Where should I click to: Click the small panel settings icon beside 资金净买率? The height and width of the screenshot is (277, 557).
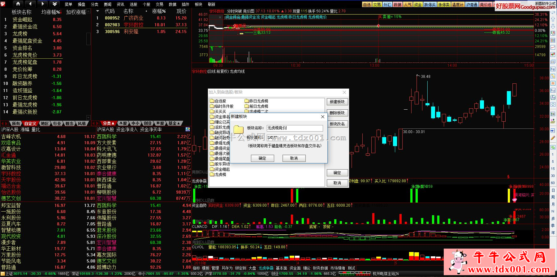(188, 129)
